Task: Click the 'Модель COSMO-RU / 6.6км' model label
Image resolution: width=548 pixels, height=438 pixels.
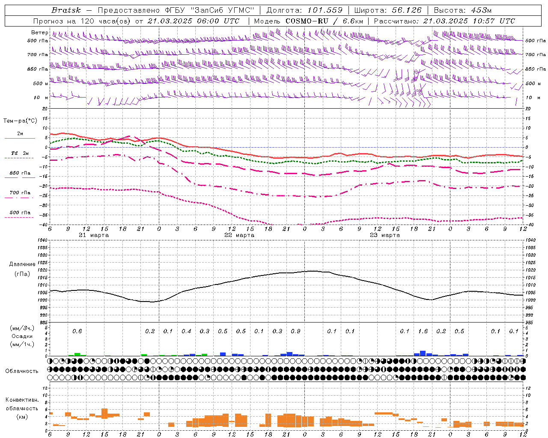Action: [x=309, y=21]
